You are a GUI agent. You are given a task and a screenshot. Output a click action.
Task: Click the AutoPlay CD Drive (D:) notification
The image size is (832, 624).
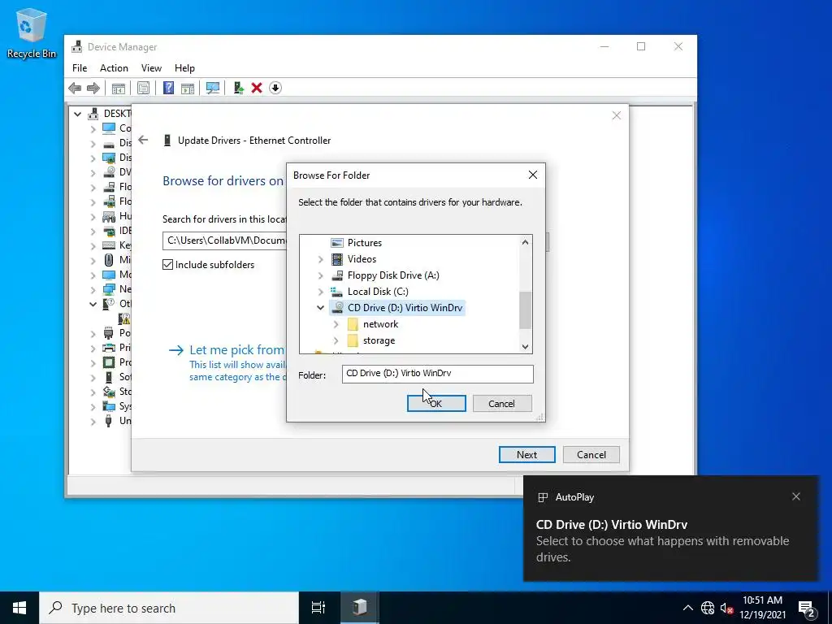click(670, 528)
